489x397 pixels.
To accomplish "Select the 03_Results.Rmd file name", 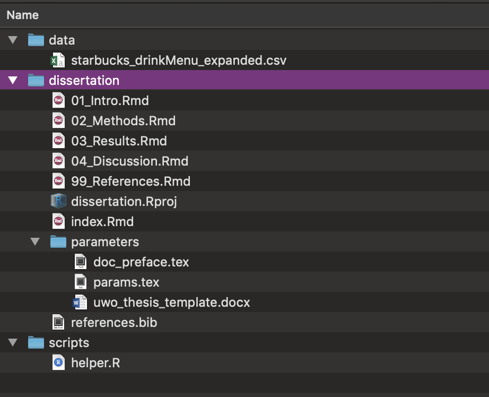I will click(x=119, y=141).
